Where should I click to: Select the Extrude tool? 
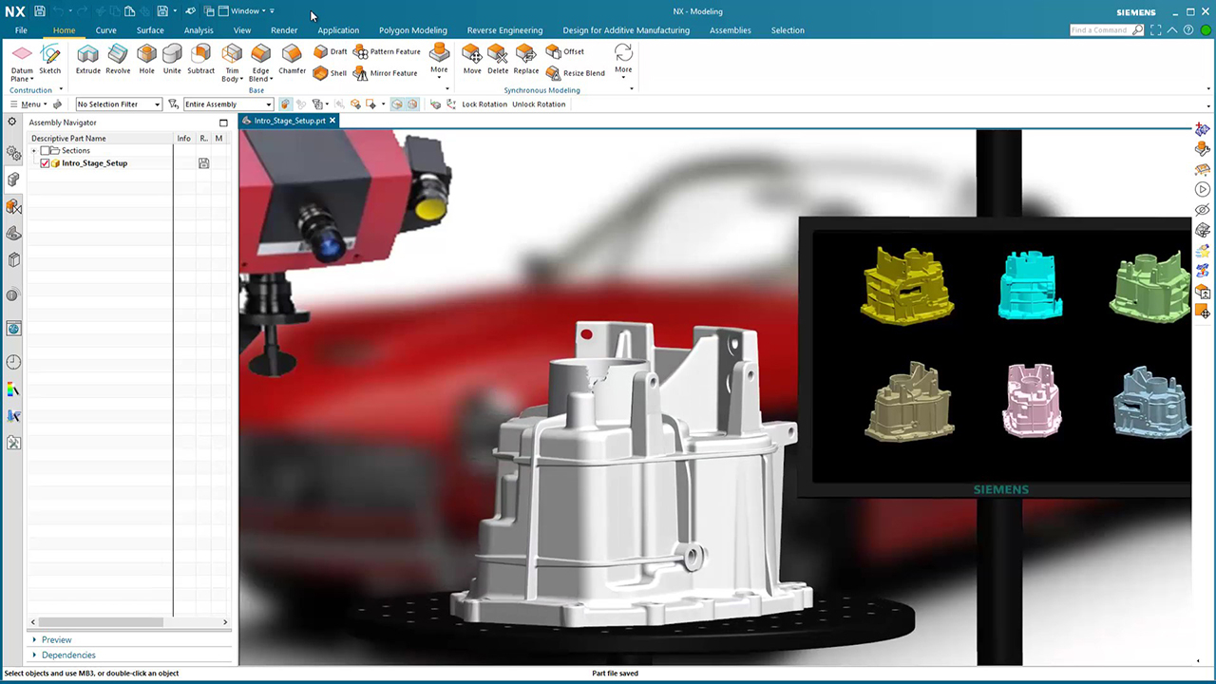tap(87, 59)
